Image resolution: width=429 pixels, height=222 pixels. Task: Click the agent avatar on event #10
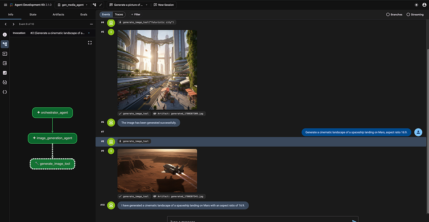(111, 205)
